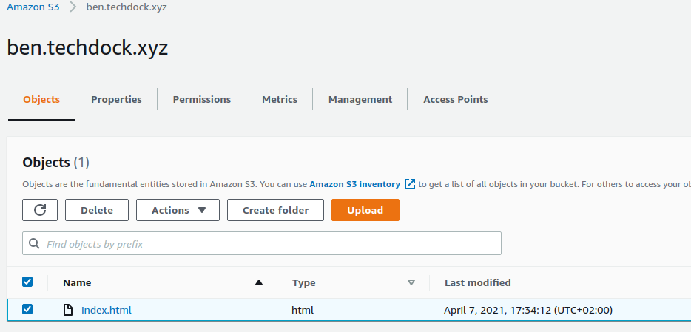Click the refresh objects icon button
691x332 pixels.
(40, 210)
